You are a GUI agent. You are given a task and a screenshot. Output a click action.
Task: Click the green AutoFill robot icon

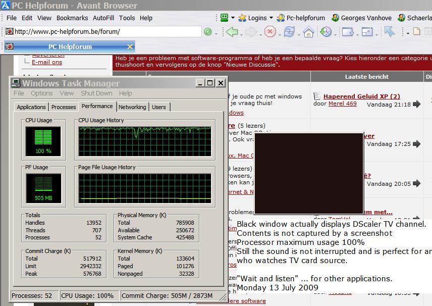pyautogui.click(x=225, y=18)
